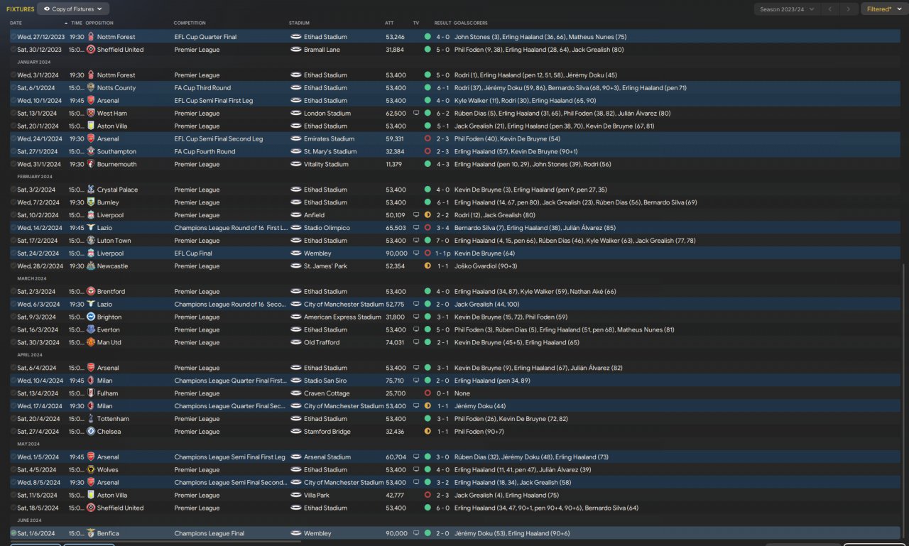Click the West Ham club badge
Image resolution: width=909 pixels, height=546 pixels.
click(91, 114)
